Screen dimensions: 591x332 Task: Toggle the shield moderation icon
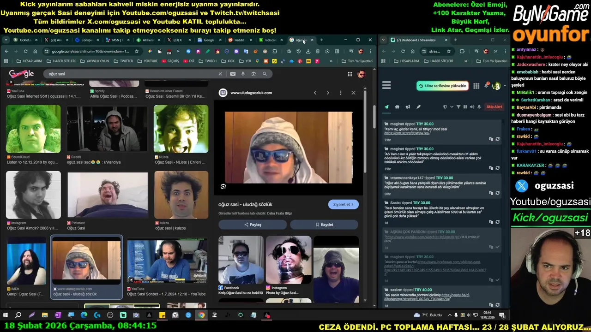click(x=445, y=107)
